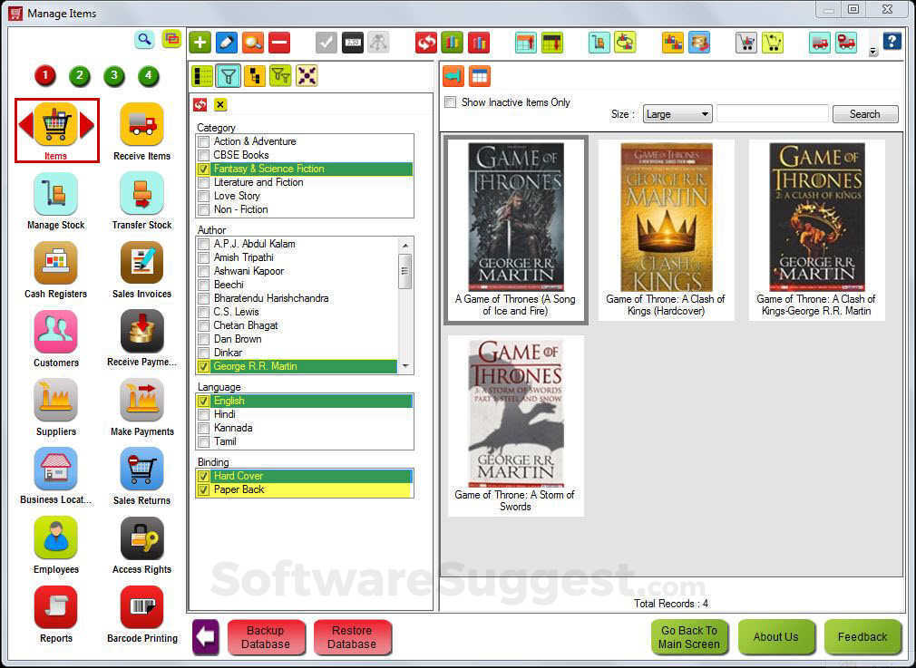The height and width of the screenshot is (668, 916).
Task: Open Access Rights module
Action: coord(142,546)
